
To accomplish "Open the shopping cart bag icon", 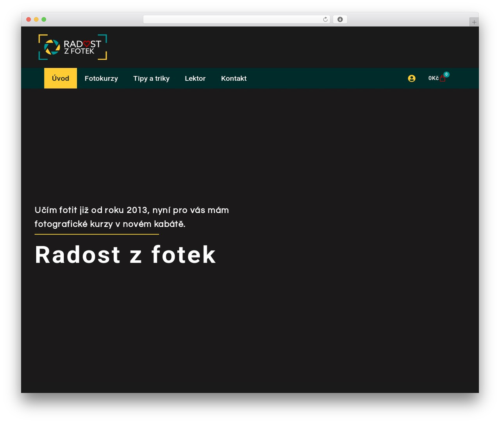I will pos(443,78).
